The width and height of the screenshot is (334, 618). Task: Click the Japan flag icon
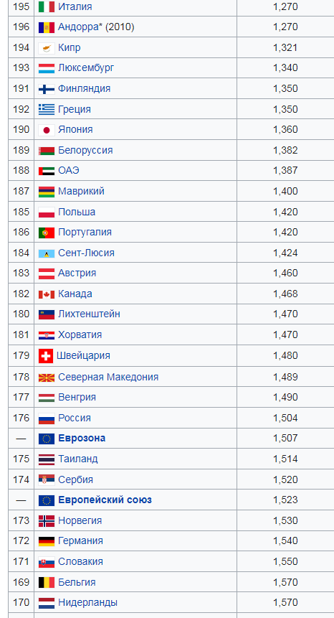[47, 130]
